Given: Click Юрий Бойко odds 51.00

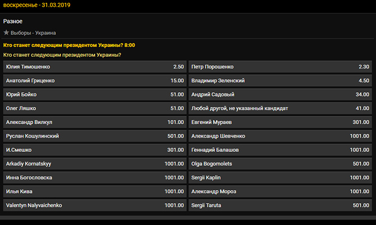Looking at the screenshot, I should pos(94,94).
